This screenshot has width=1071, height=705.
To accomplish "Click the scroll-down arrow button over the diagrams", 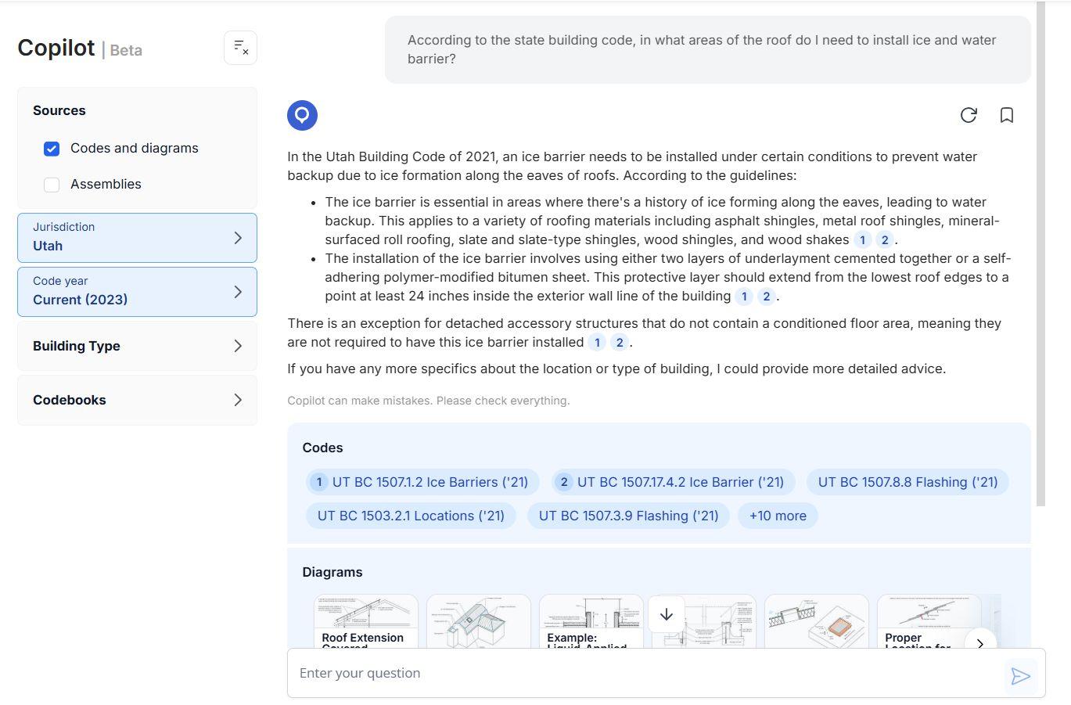I will click(x=667, y=615).
